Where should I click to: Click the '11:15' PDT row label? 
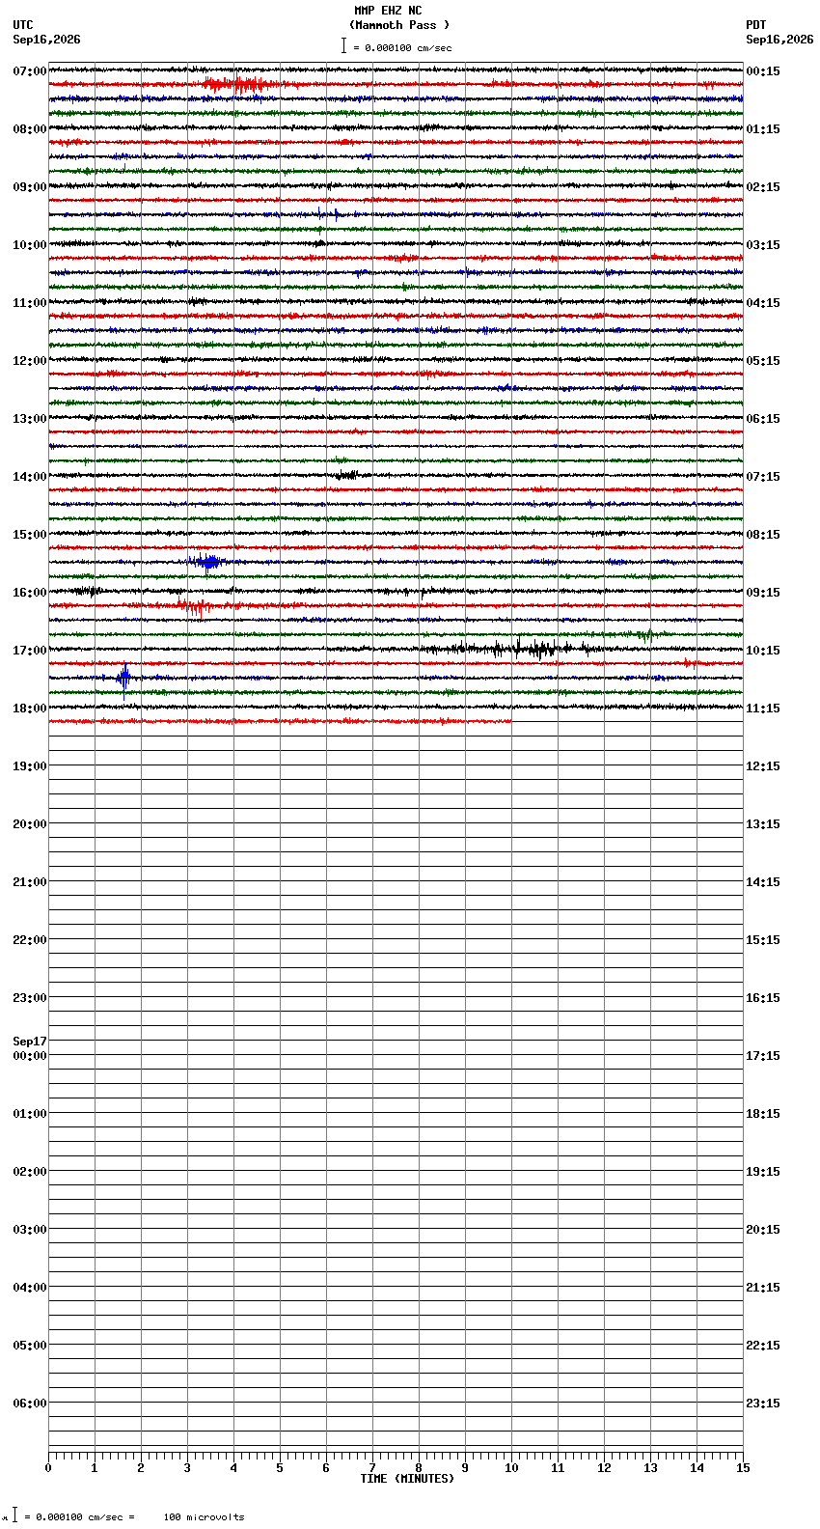[x=763, y=709]
